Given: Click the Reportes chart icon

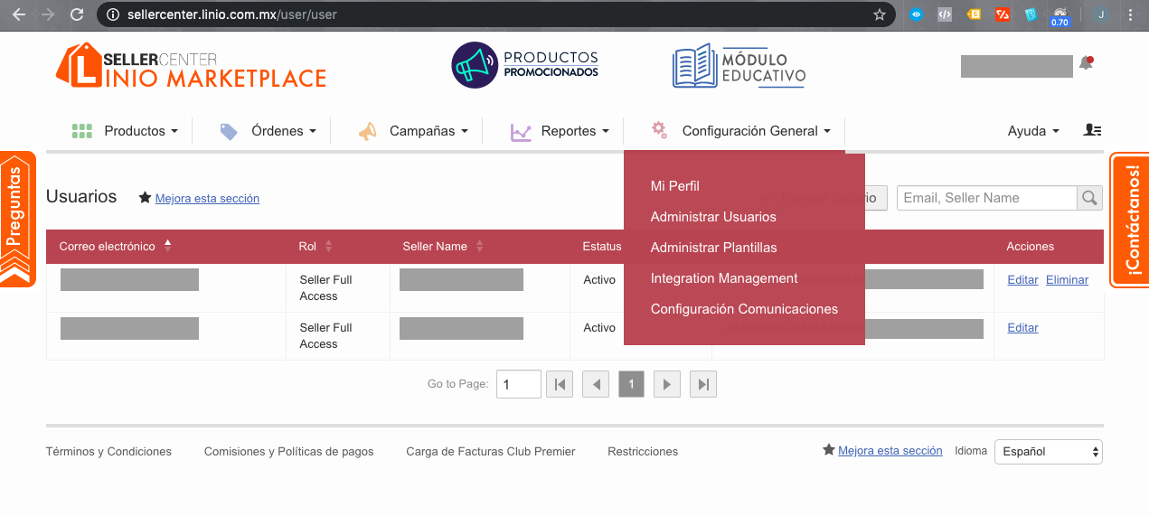Looking at the screenshot, I should tap(521, 132).
